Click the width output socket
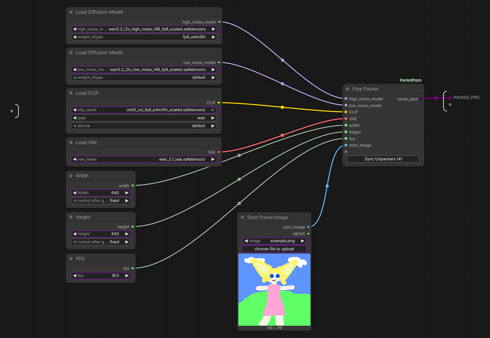 coord(133,185)
